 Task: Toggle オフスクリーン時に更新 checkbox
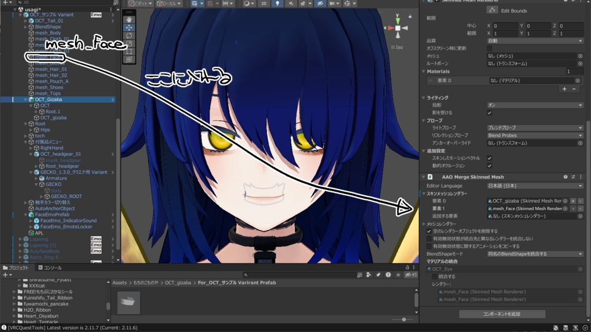[x=489, y=49]
